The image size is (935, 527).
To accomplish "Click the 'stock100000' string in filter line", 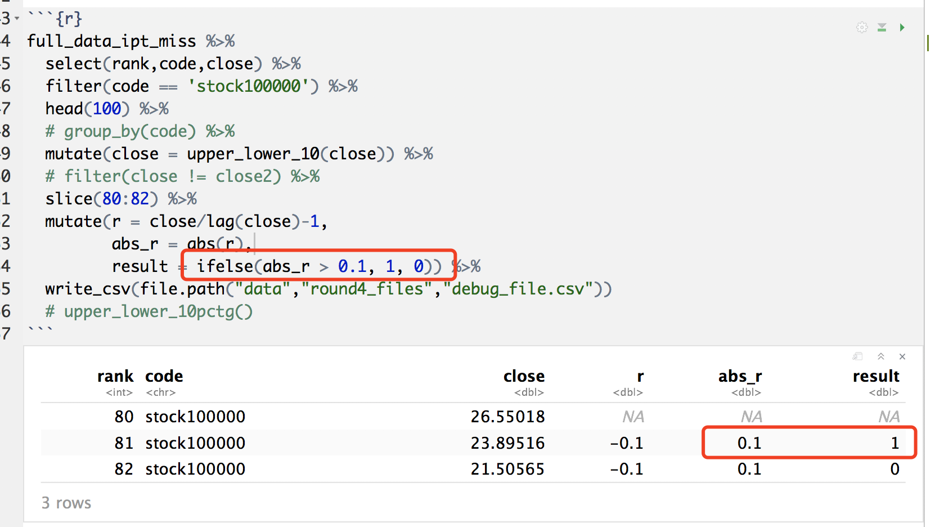I will point(249,86).
